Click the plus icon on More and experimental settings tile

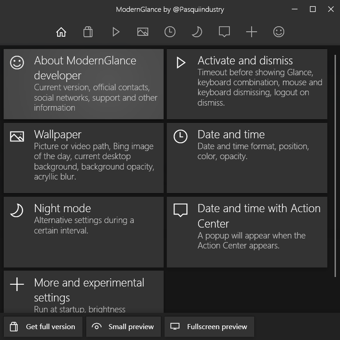point(17,284)
